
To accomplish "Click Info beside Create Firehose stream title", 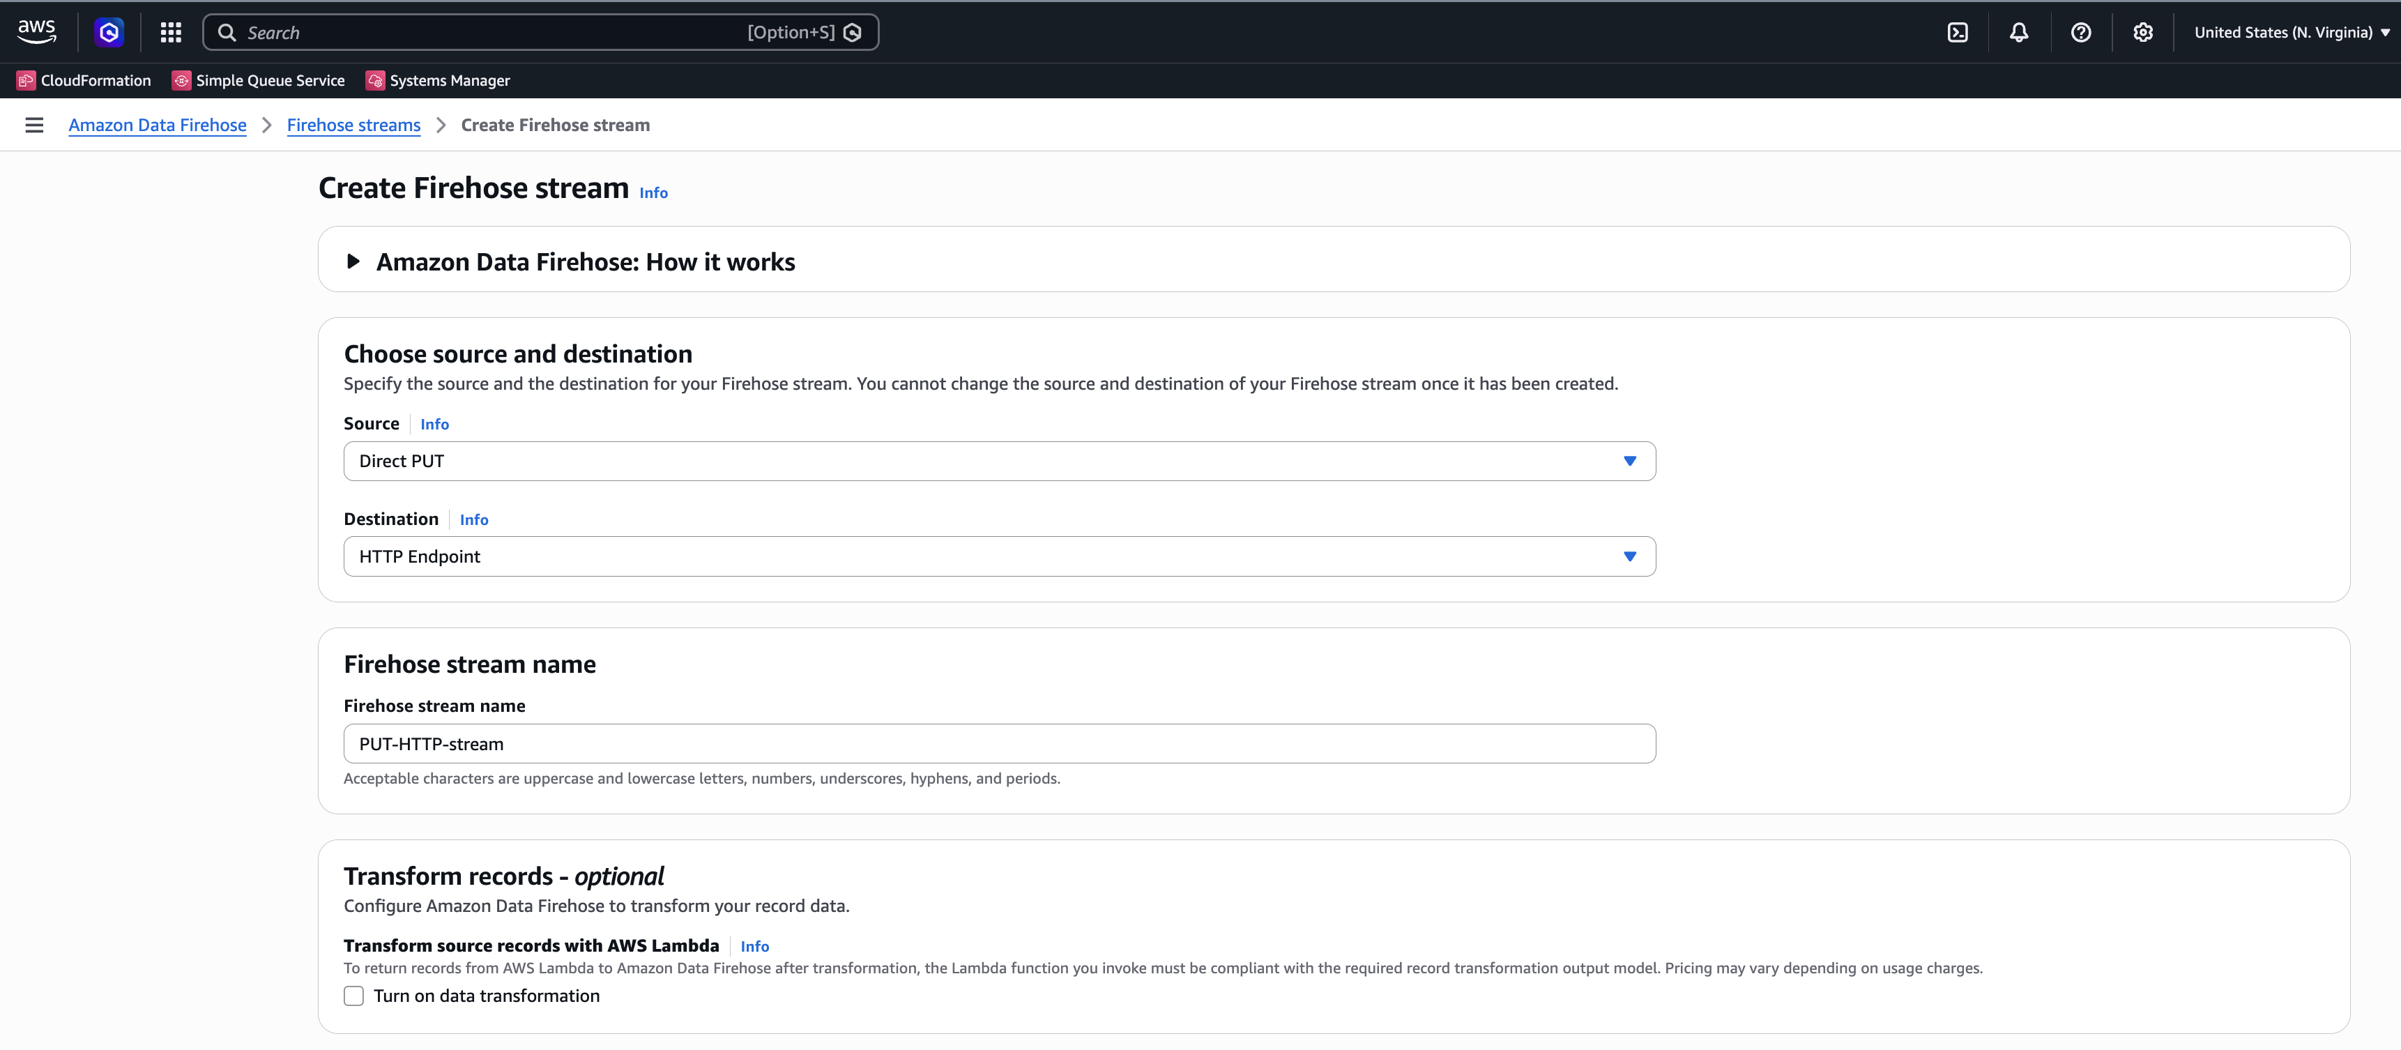I will (653, 193).
